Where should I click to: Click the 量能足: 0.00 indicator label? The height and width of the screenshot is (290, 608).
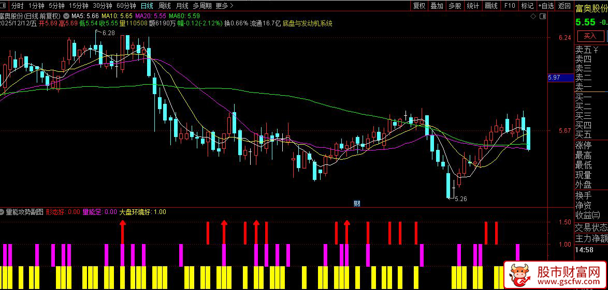pyautogui.click(x=99, y=212)
